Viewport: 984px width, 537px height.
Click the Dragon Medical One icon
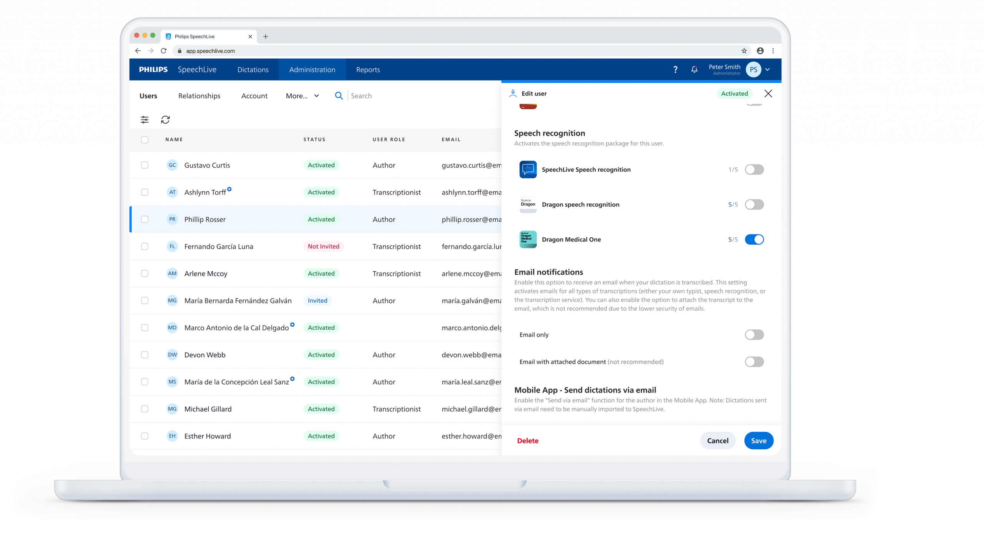tap(528, 239)
